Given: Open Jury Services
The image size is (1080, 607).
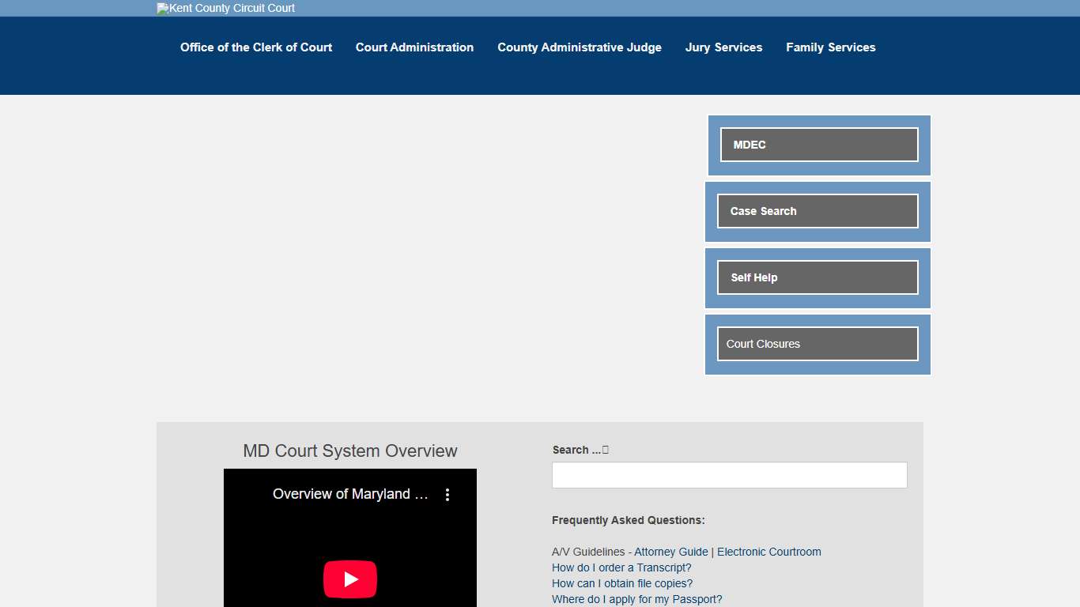Looking at the screenshot, I should click(723, 47).
